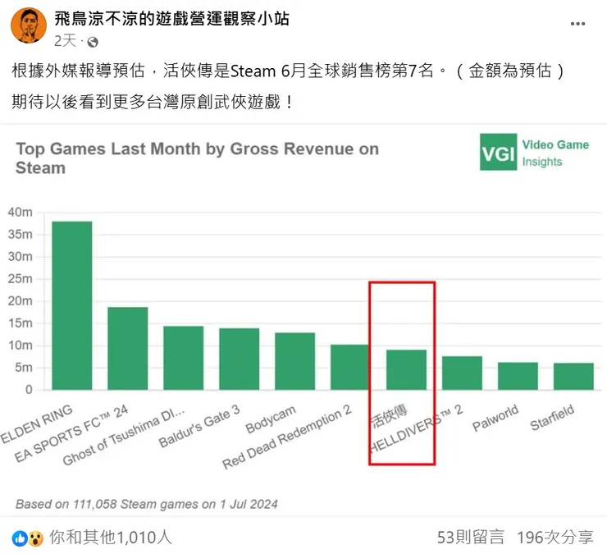Screen dimensions: 607x554
Task: Click the chart title 'Top Games Last Month'
Action: [198, 158]
